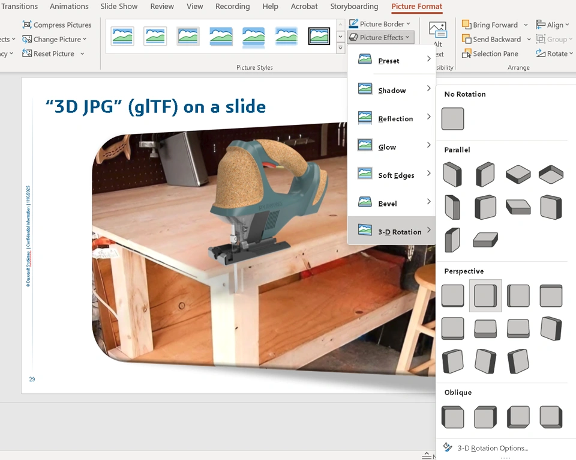Screen dimensions: 576x460
Task: Select first preset in third Parallel row
Action: point(452,240)
